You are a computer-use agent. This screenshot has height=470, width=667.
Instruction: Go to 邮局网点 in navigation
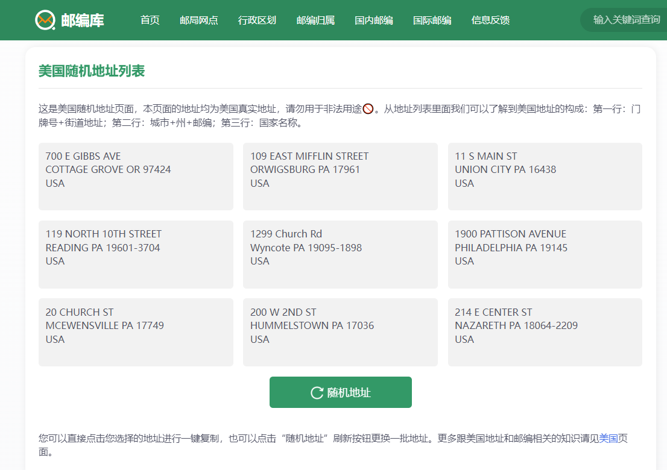pos(199,20)
